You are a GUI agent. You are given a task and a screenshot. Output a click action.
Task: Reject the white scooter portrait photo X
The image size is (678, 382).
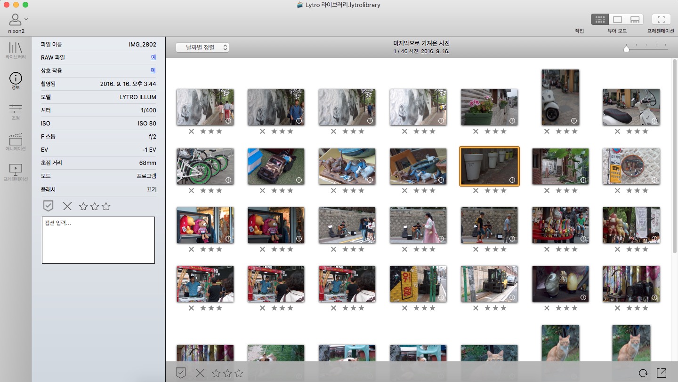point(547,131)
